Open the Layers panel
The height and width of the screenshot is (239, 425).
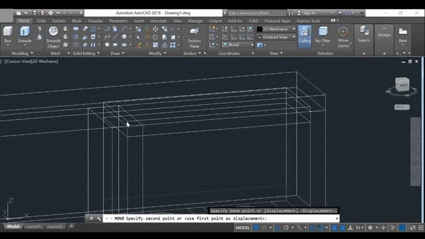pos(364,35)
